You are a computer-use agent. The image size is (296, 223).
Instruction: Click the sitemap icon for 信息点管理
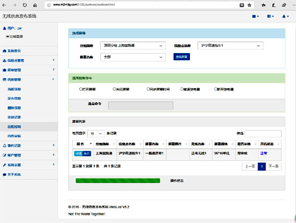coord(4,60)
